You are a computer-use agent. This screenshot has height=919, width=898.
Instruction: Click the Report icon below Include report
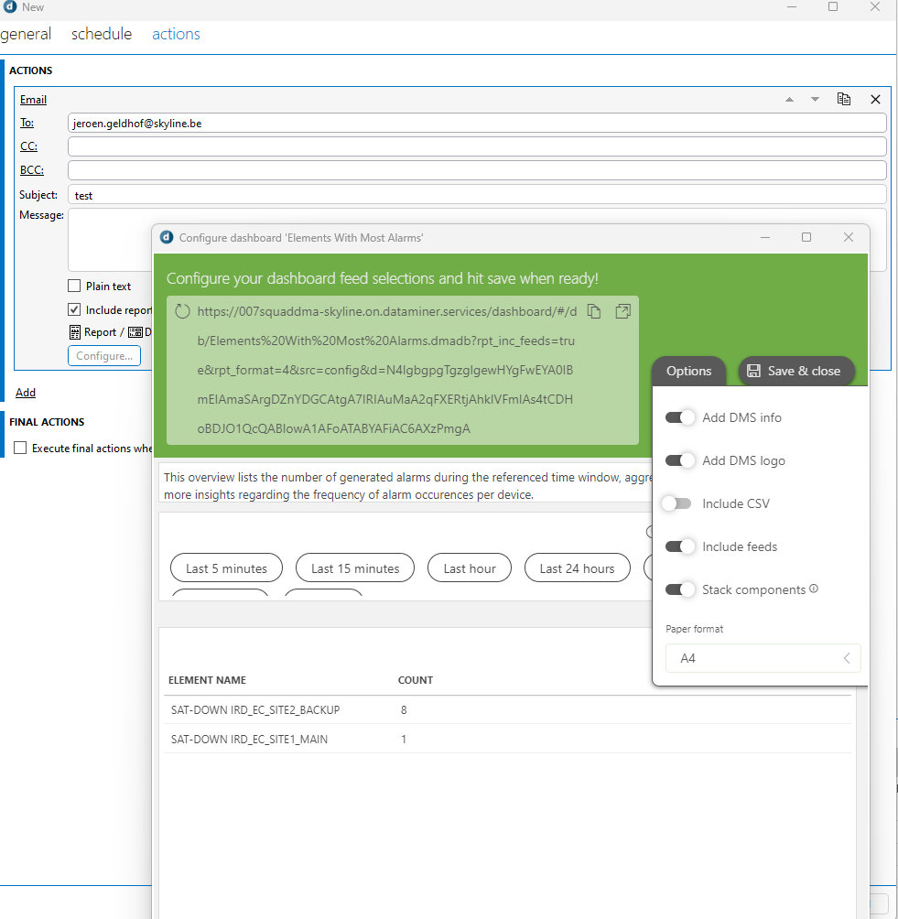pyautogui.click(x=75, y=332)
